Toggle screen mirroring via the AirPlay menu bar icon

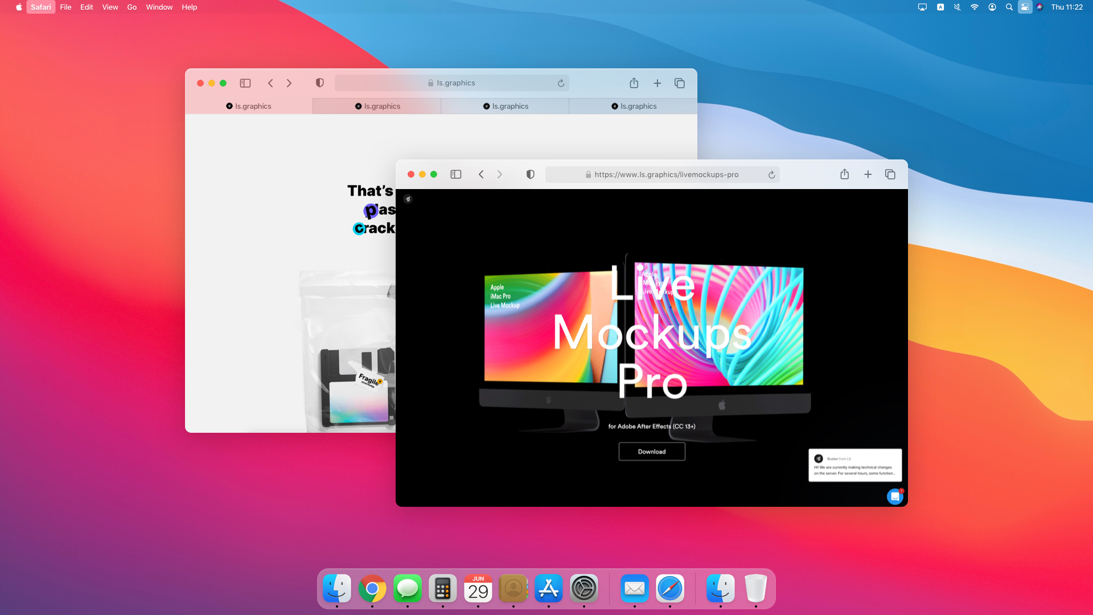(x=922, y=7)
